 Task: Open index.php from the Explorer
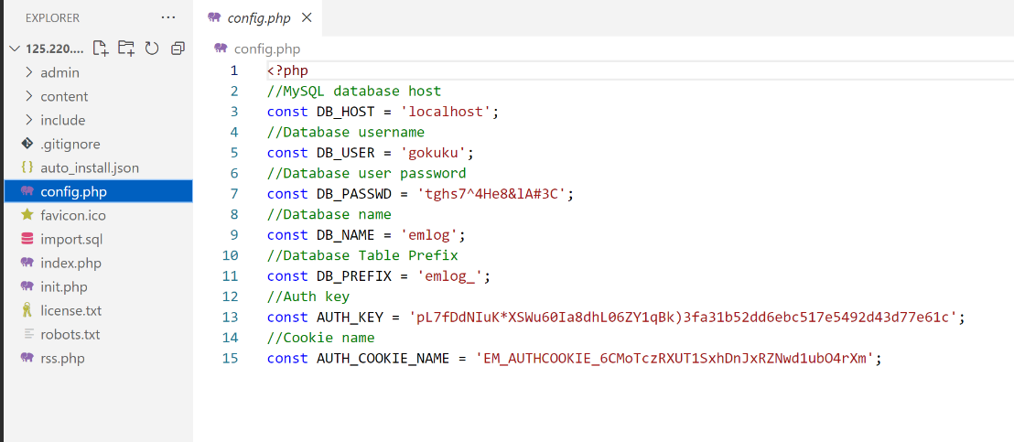click(x=70, y=263)
